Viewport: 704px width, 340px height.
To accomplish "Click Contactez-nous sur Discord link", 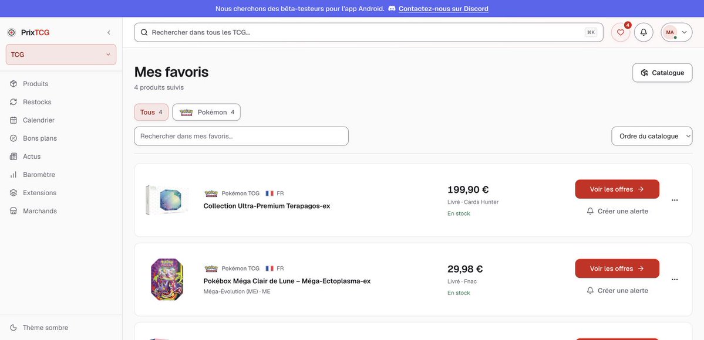I will click(x=443, y=9).
